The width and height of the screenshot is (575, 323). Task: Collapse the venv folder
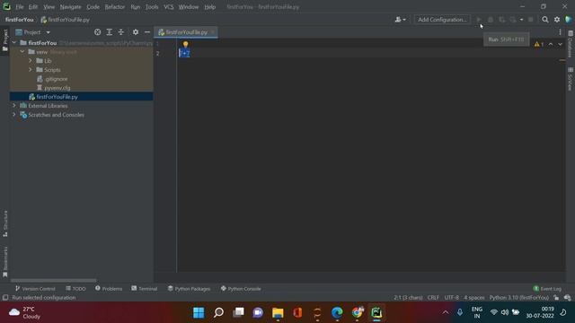point(22,52)
